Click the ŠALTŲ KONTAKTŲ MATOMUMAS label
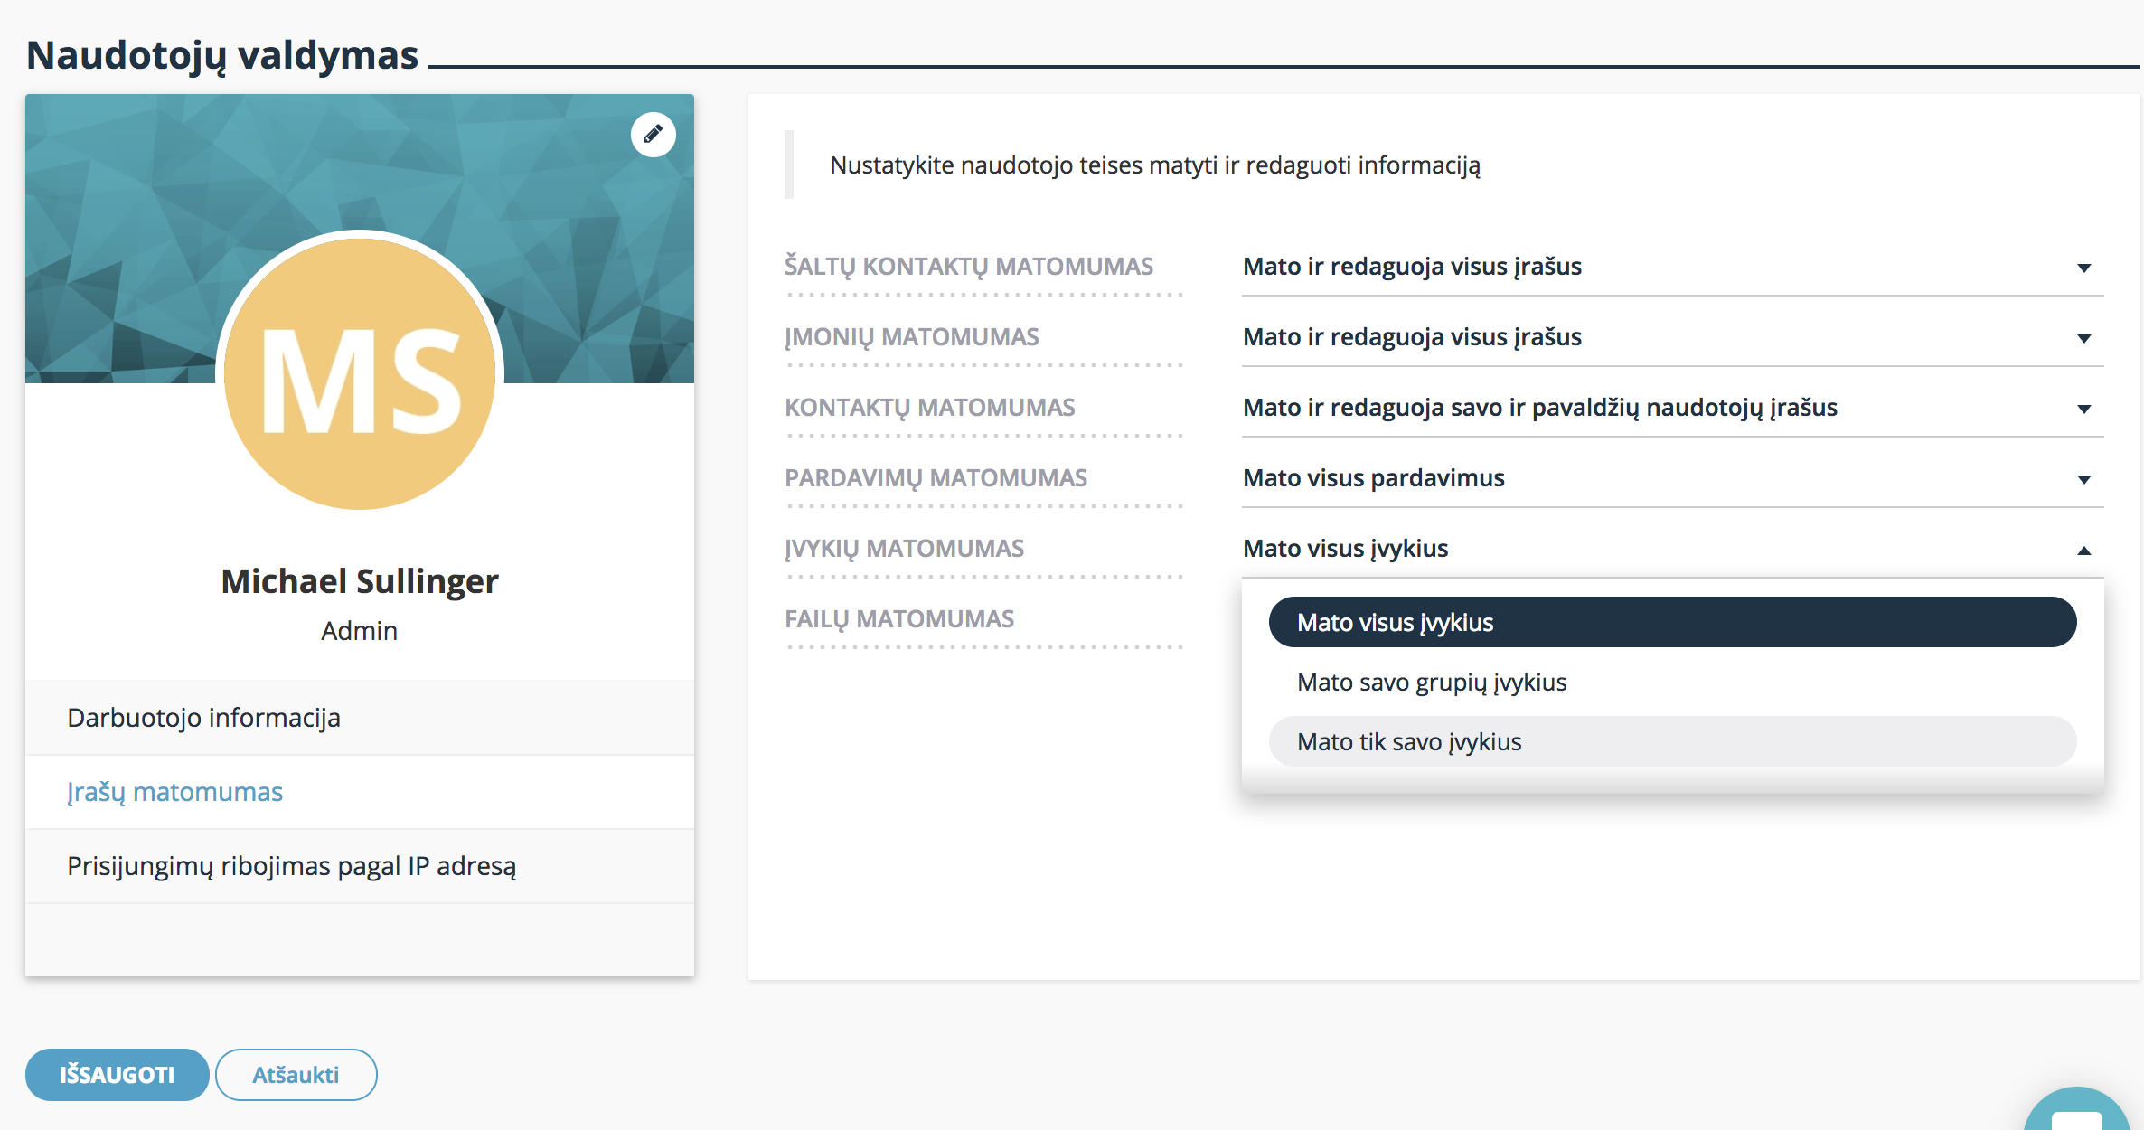 [x=969, y=267]
